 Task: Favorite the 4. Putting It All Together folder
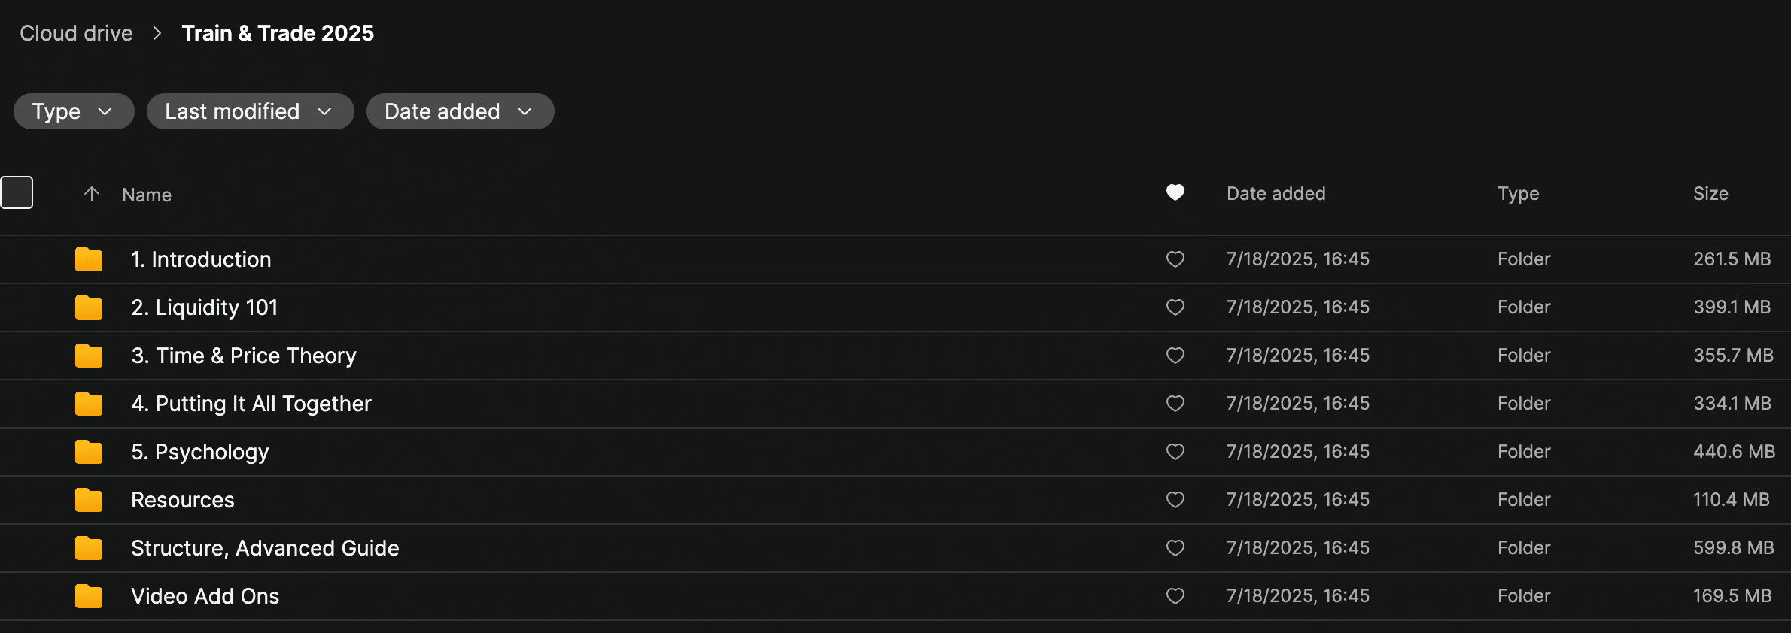pyautogui.click(x=1175, y=404)
